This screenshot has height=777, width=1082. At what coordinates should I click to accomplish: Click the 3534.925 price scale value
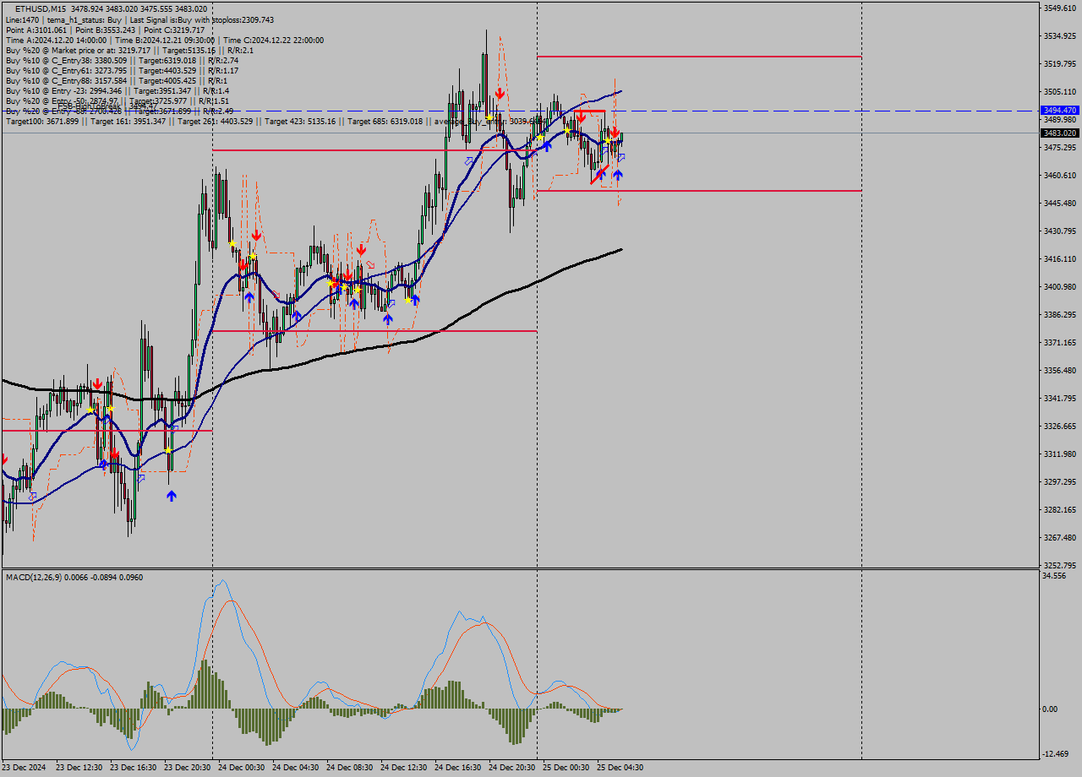click(x=1060, y=35)
